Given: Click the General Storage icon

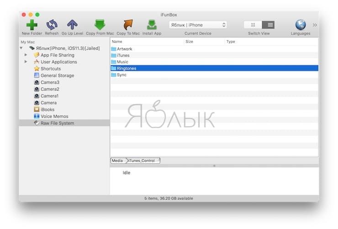Looking at the screenshot, I should 37,75.
